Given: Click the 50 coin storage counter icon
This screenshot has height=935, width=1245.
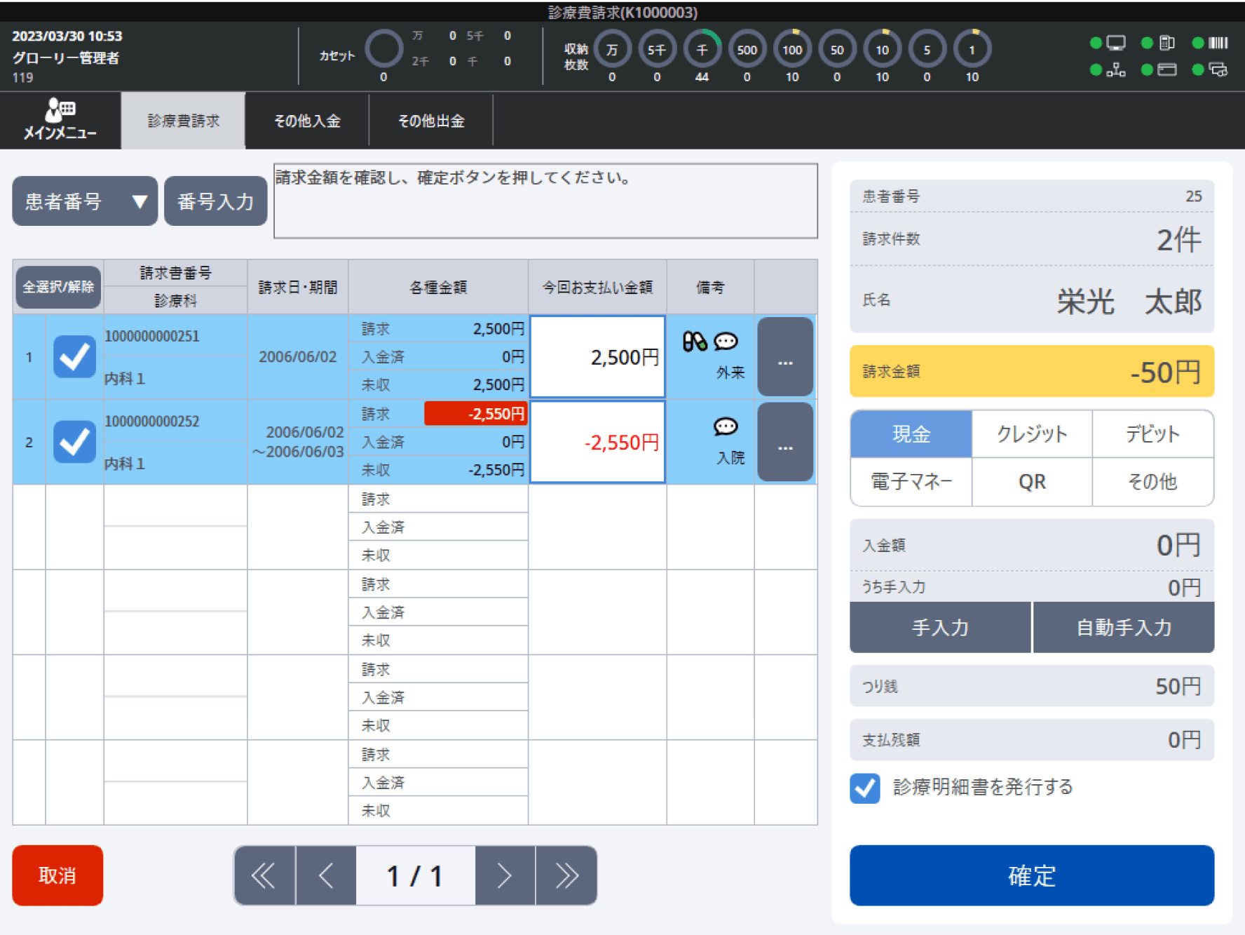Looking at the screenshot, I should [x=837, y=50].
